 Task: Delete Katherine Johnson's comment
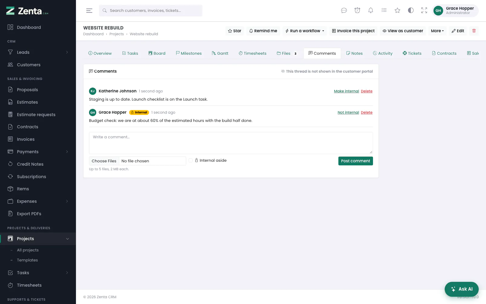click(367, 91)
